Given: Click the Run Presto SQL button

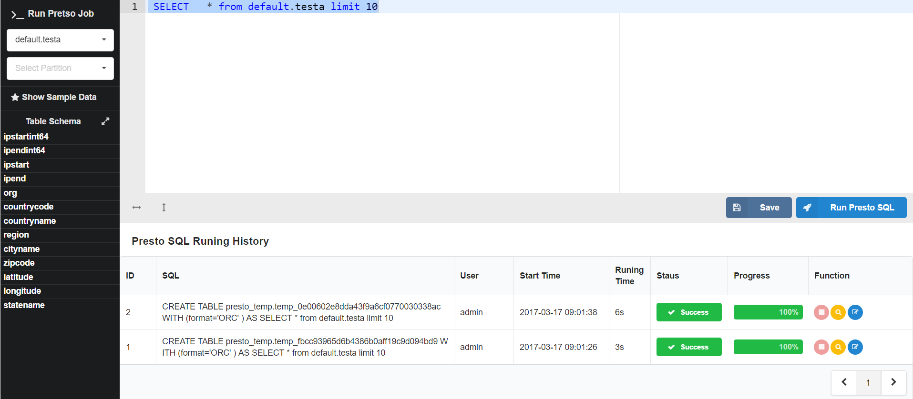Looking at the screenshot, I should 851,208.
